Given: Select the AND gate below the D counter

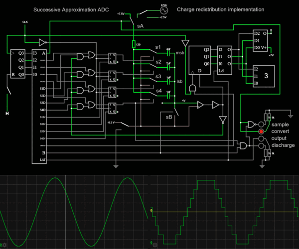Looking at the screenshot, I should [192, 88].
